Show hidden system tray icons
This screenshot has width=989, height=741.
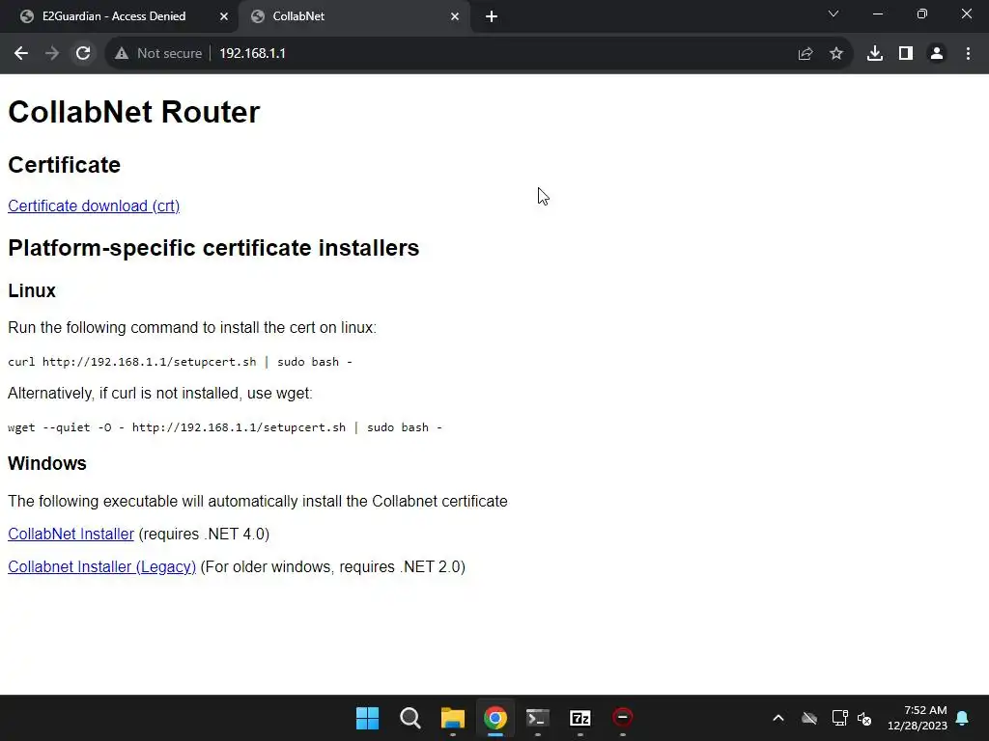tap(778, 718)
